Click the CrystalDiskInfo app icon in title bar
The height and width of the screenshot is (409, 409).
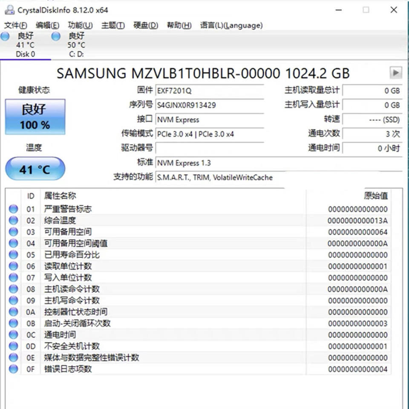10,10
